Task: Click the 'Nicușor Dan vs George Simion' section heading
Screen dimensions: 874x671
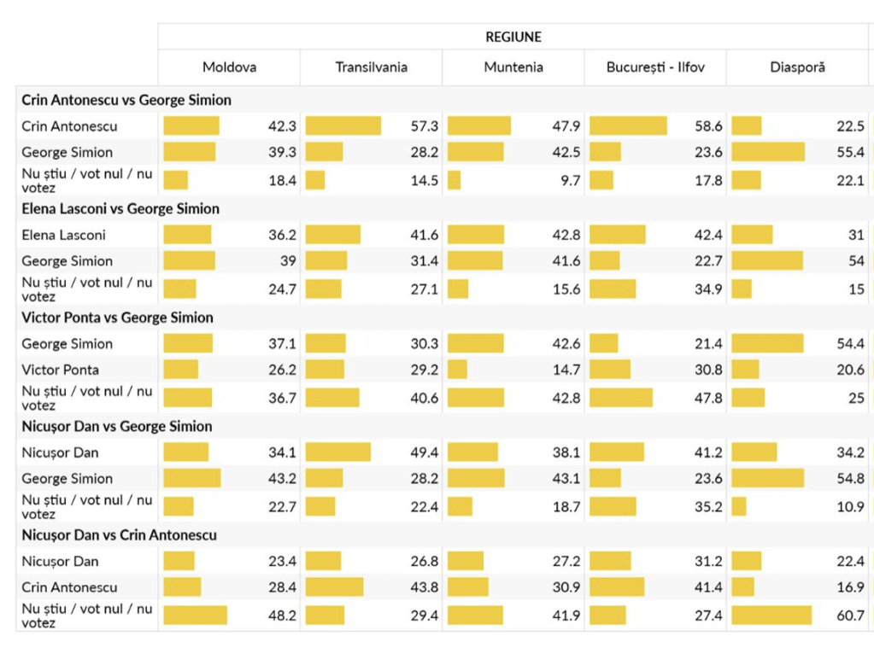Action: click(117, 427)
